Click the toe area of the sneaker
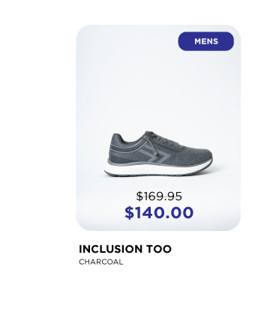The image size is (270, 309). (x=202, y=156)
